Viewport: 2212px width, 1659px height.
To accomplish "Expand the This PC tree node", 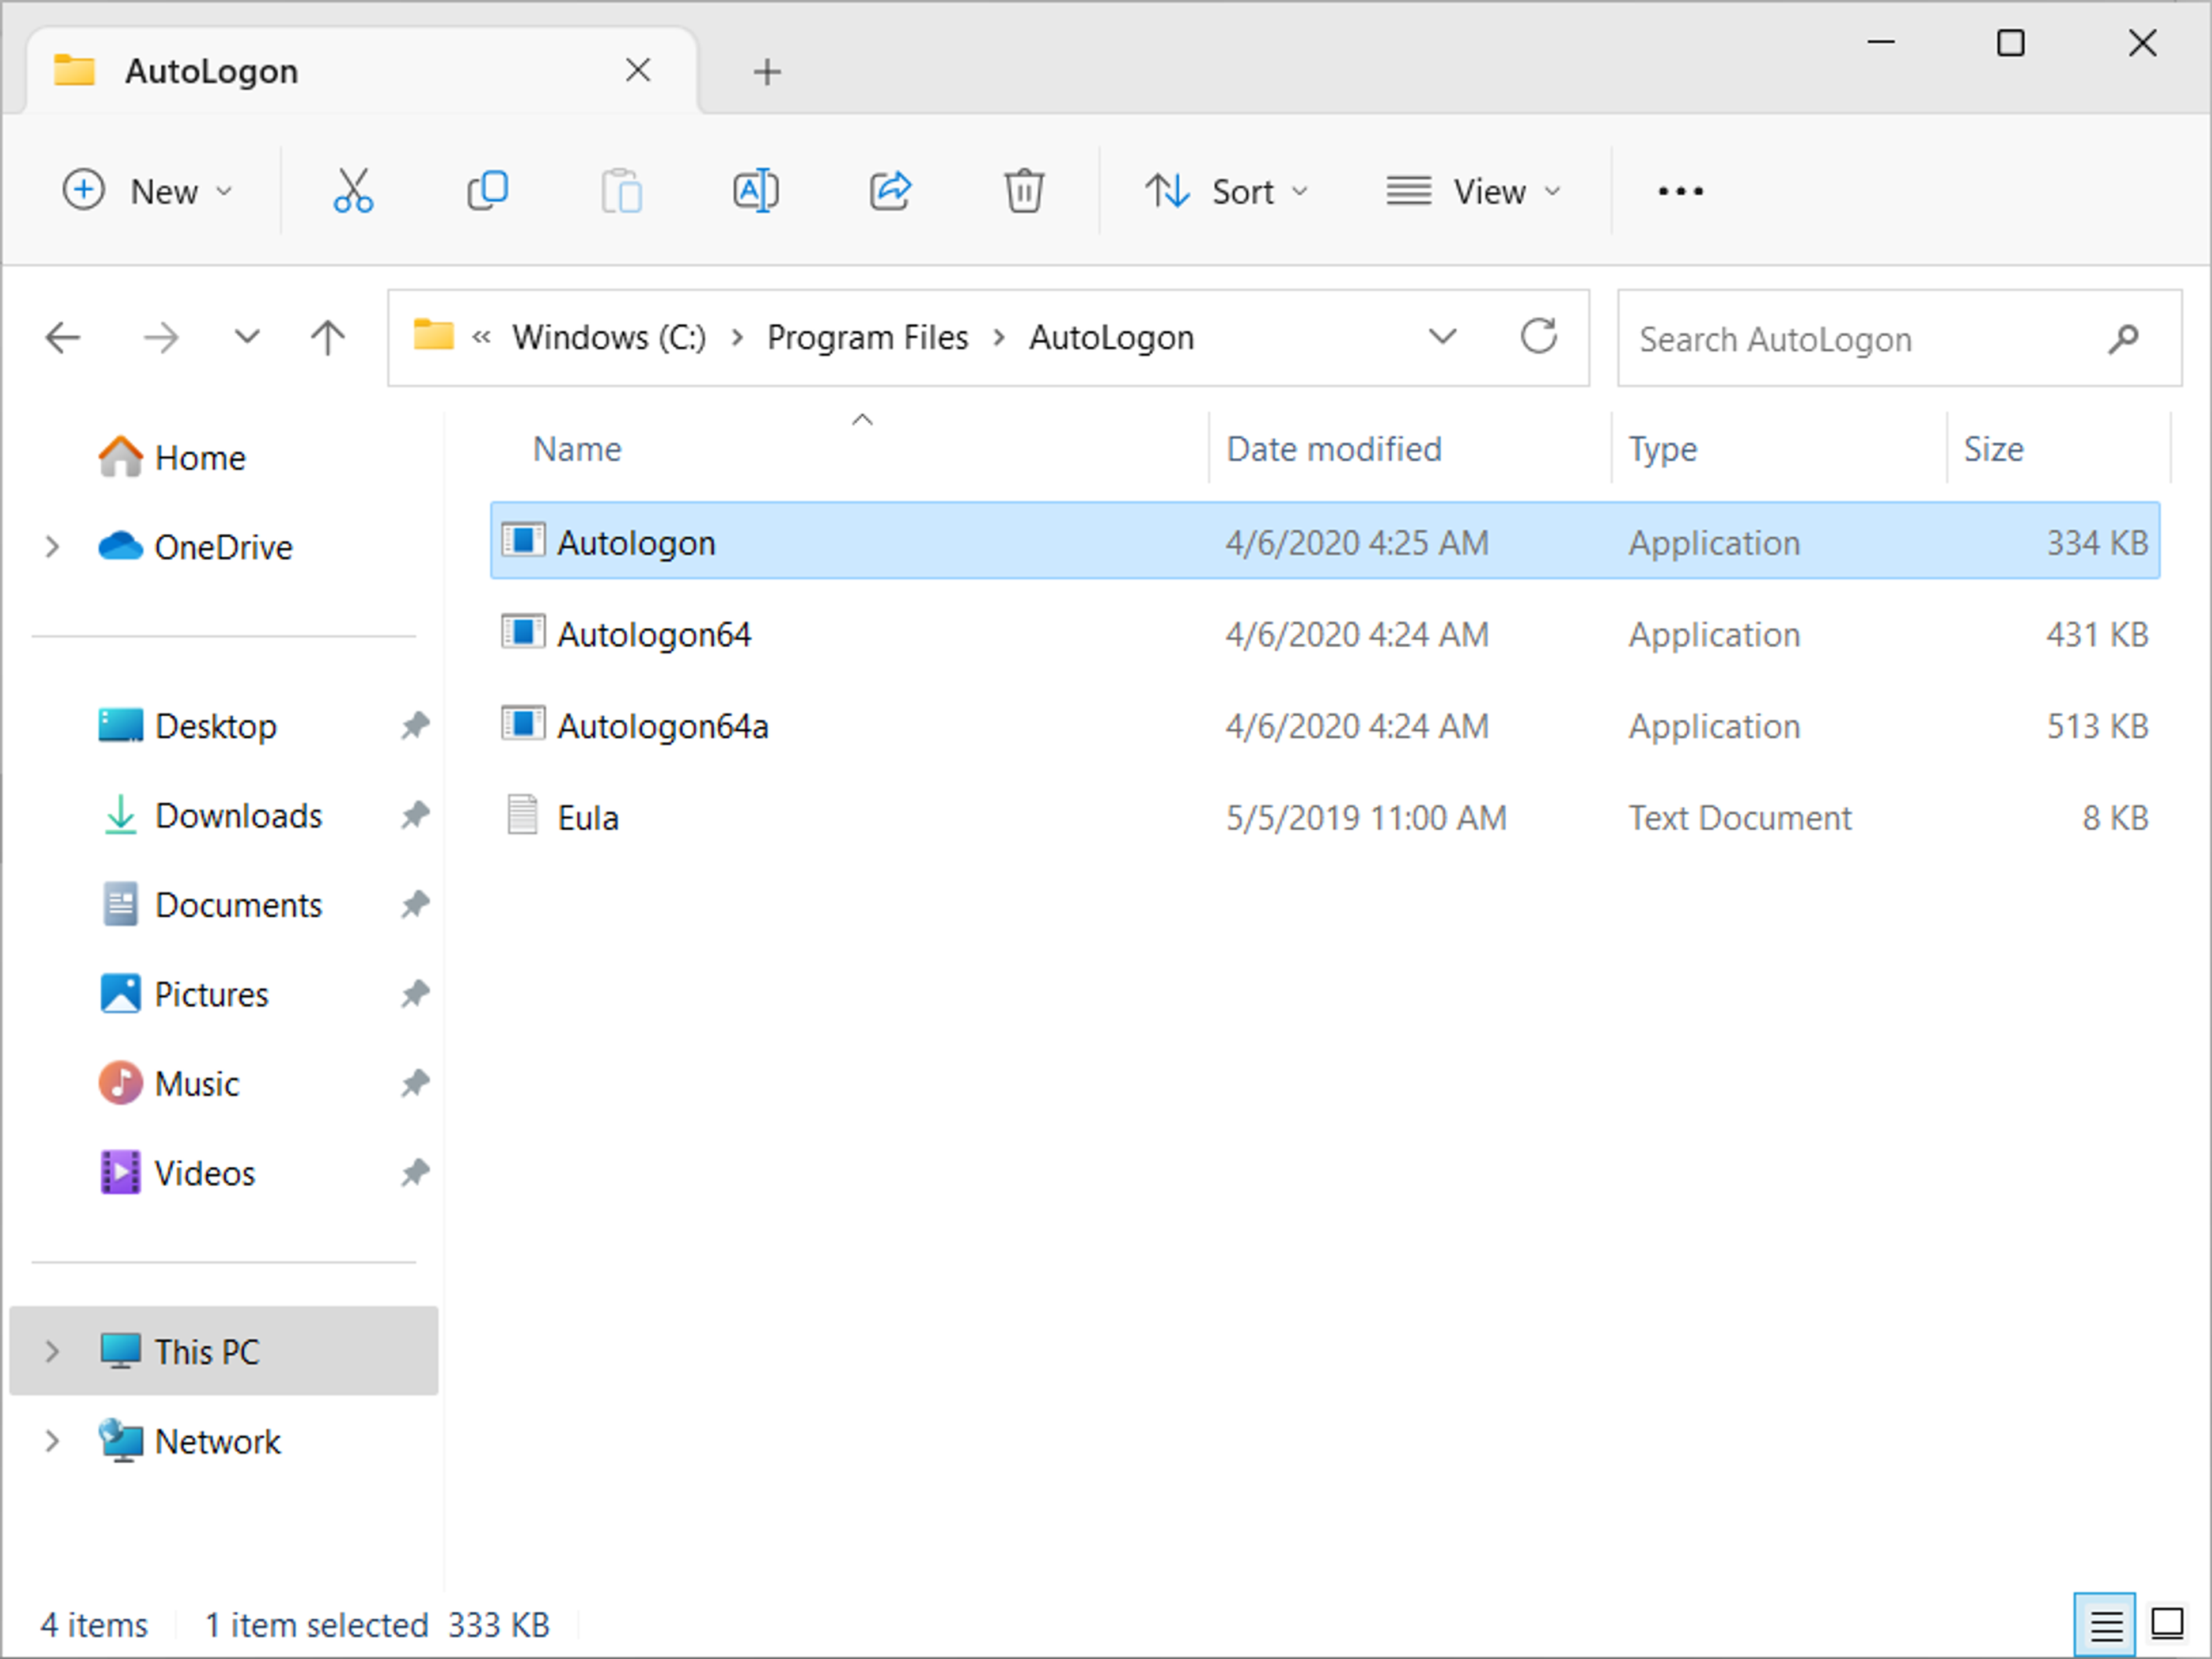I will point(52,1351).
